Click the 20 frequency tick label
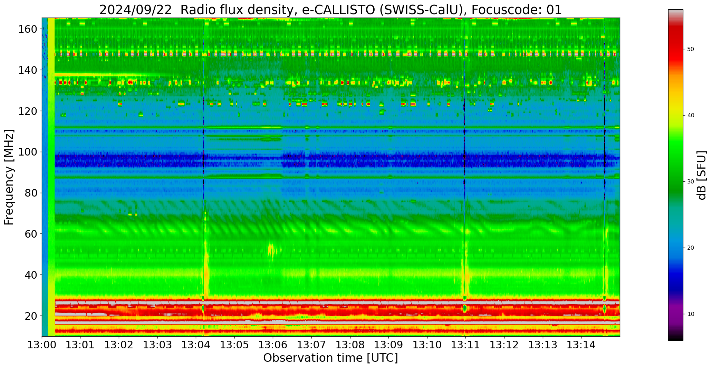 tap(31, 316)
